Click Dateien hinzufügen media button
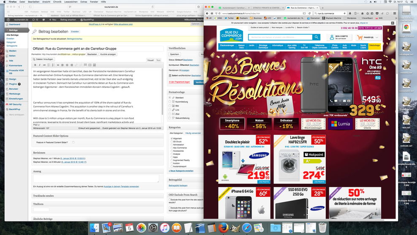The height and width of the screenshot is (235, 417). tap(43, 59)
